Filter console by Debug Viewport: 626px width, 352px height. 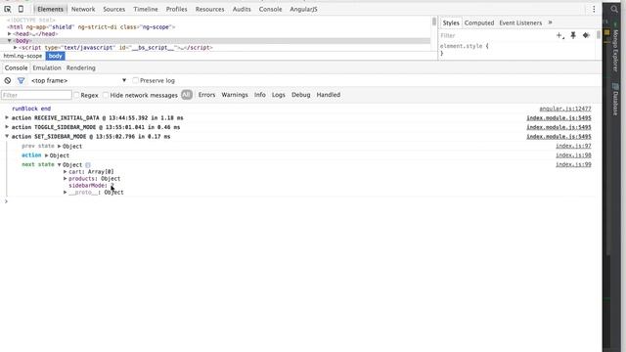[x=300, y=95]
